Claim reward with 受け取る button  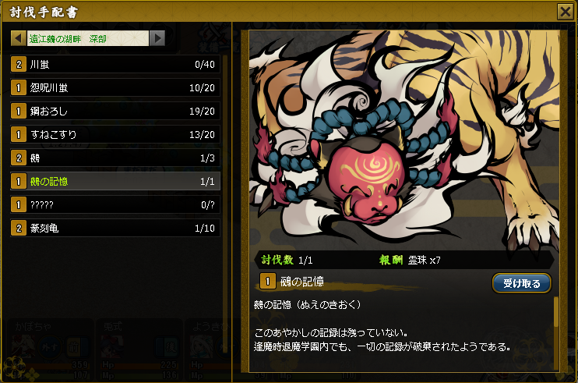tap(522, 283)
